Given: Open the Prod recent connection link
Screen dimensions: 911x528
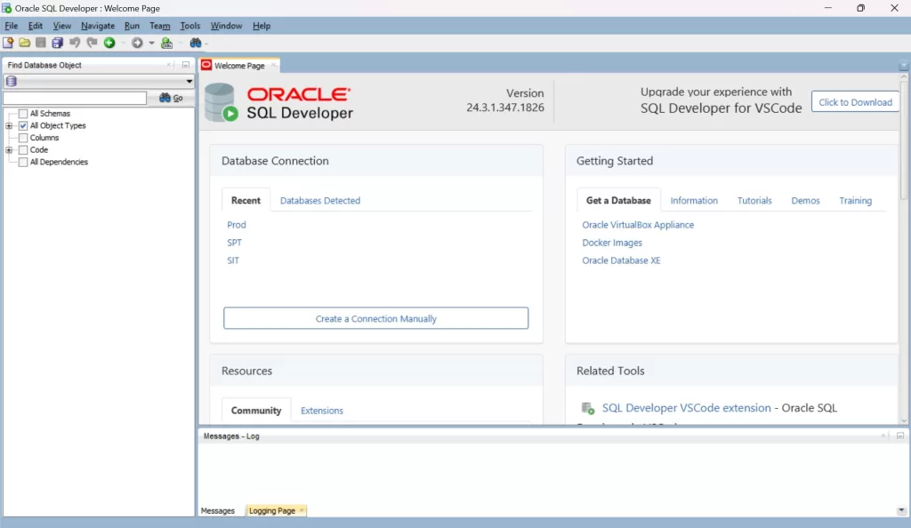Looking at the screenshot, I should tap(236, 225).
